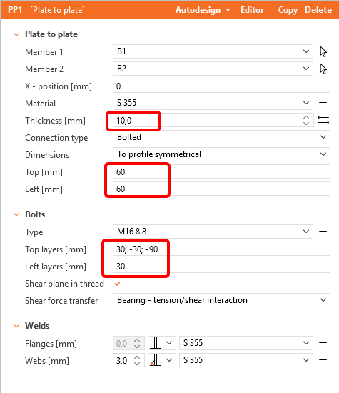Swap the Thickness value with arrows icon
339x393 pixels.
point(323,120)
